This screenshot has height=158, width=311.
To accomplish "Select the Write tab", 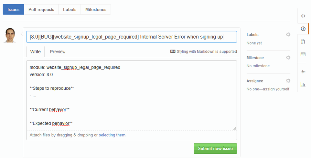I will 36,51.
